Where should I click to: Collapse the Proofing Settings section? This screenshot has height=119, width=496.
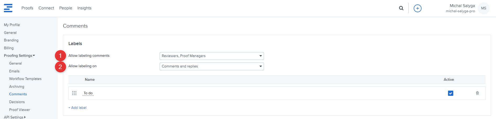coord(19,55)
